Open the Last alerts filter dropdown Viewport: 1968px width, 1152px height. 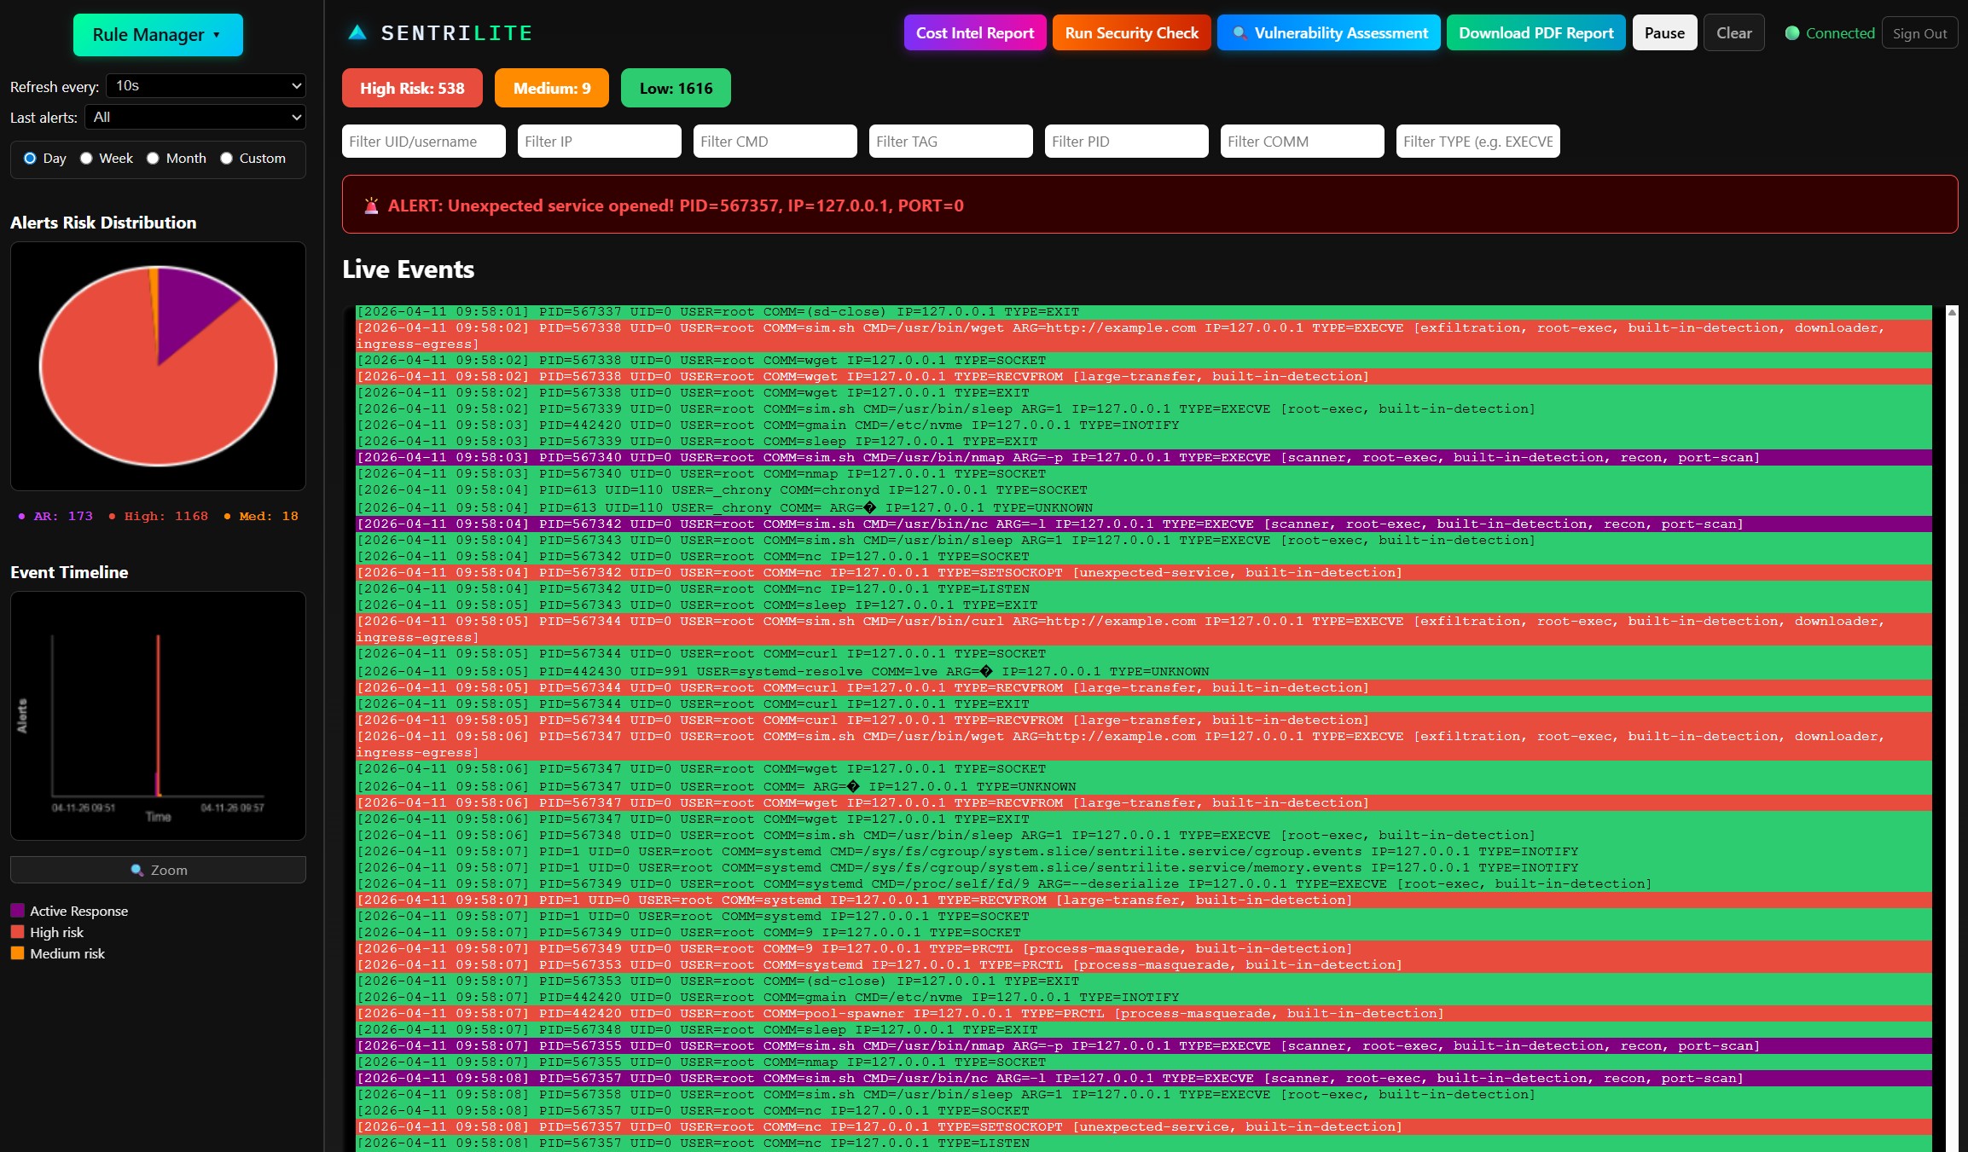[x=194, y=117]
